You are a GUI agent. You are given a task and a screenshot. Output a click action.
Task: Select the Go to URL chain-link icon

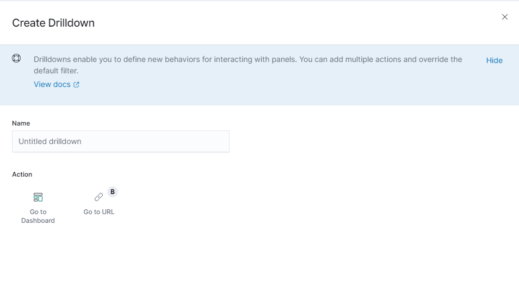tap(98, 197)
